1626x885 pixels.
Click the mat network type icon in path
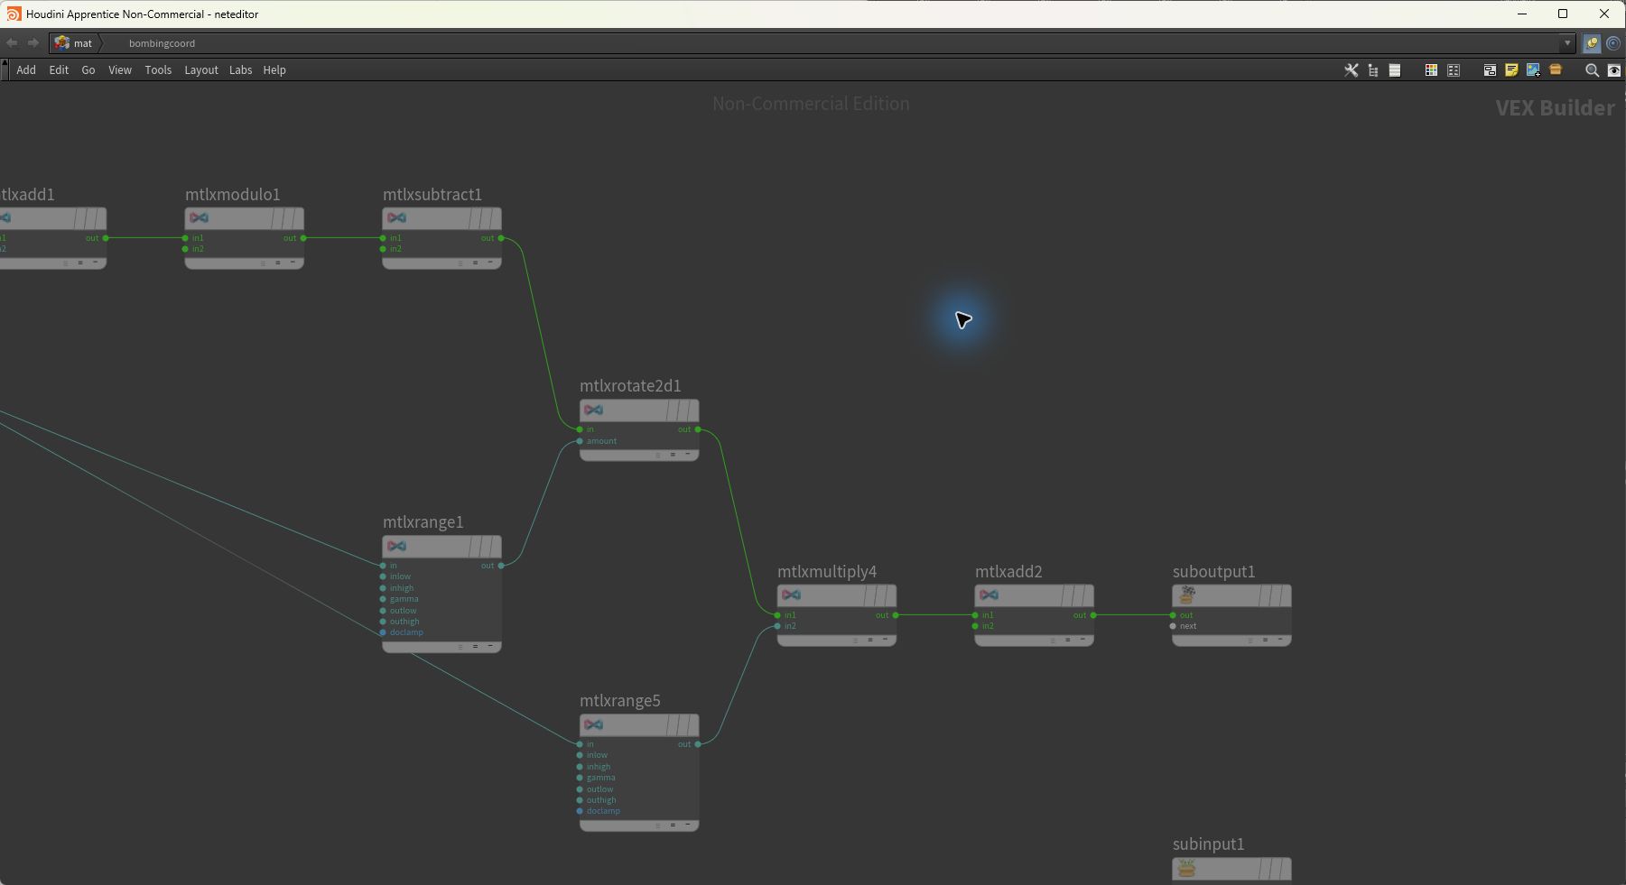pyautogui.click(x=62, y=42)
